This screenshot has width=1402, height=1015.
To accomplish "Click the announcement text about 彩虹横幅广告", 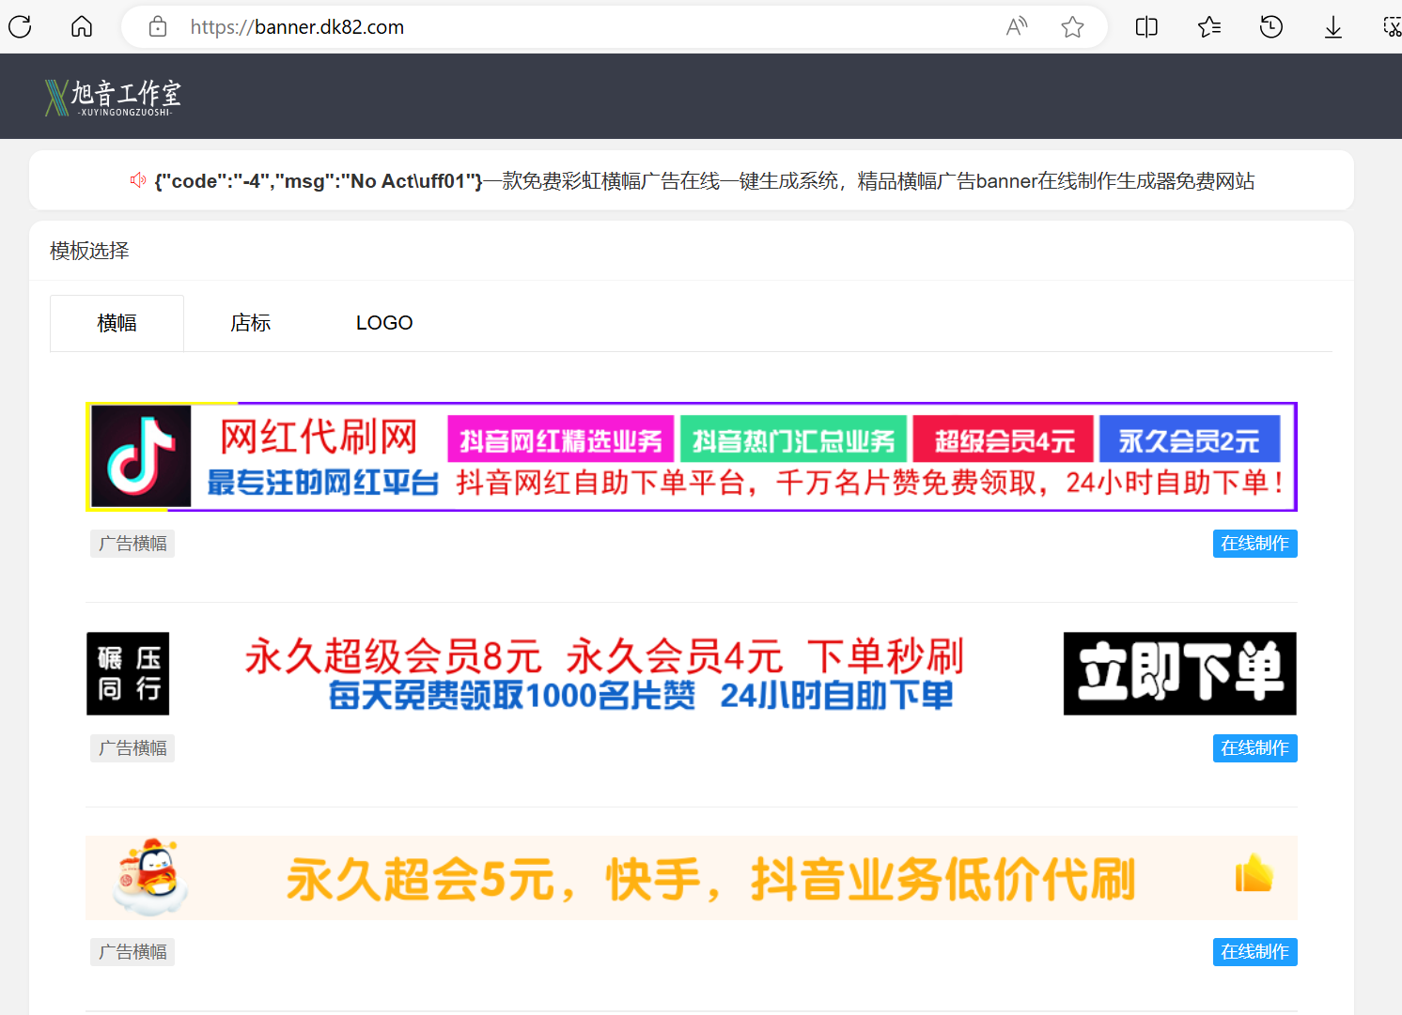I will (705, 181).
